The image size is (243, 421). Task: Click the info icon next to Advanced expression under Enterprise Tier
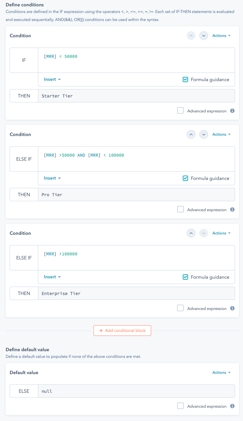(232, 308)
